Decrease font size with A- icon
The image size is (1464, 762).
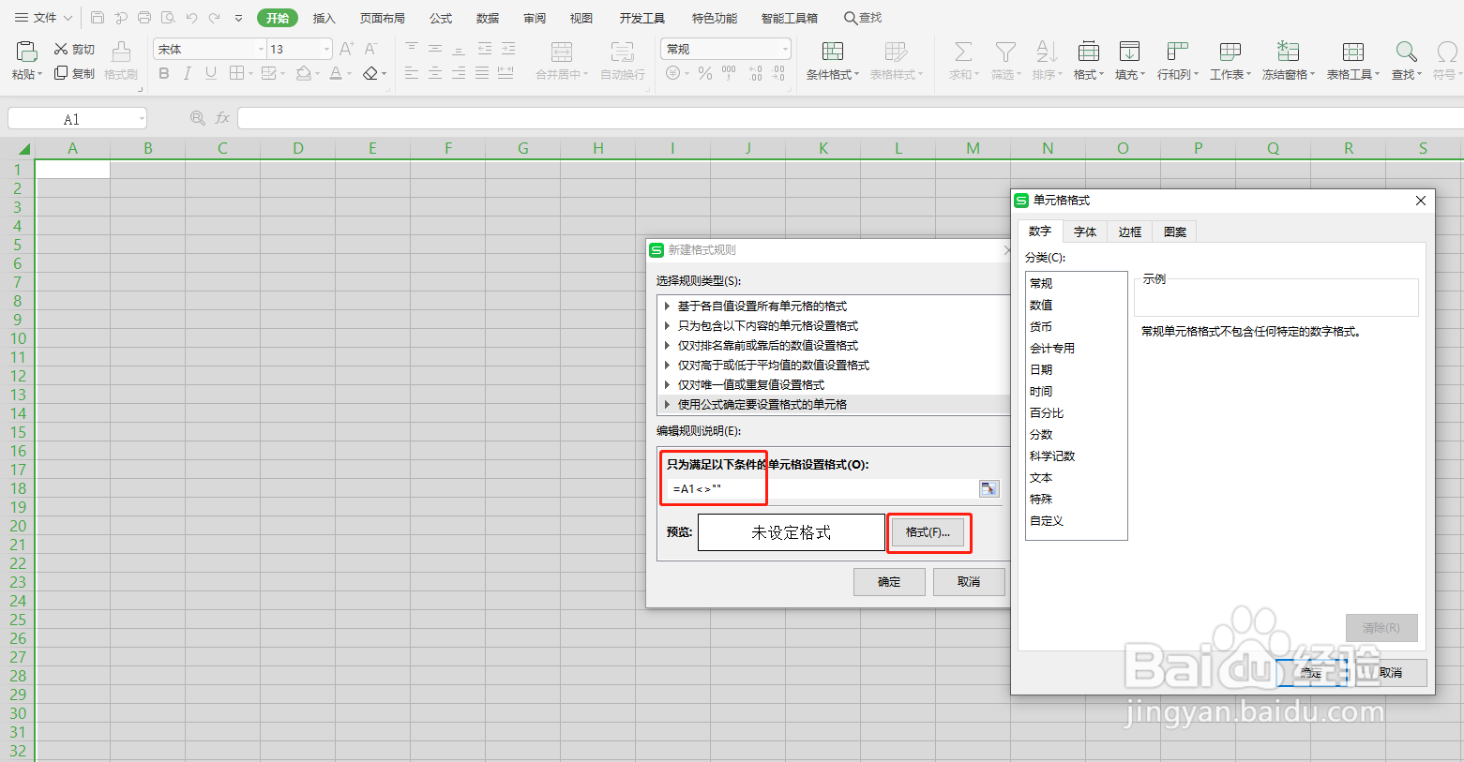(370, 49)
